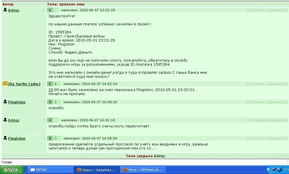
Task: Click the reply arrow icon next to 64rus in post 1
Action: pyautogui.click(x=44, y=10)
